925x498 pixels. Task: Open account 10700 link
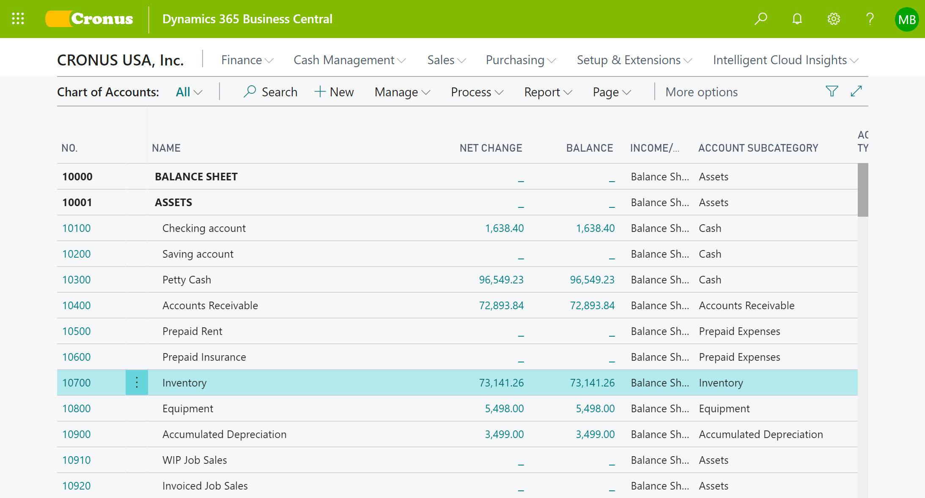[x=77, y=383]
